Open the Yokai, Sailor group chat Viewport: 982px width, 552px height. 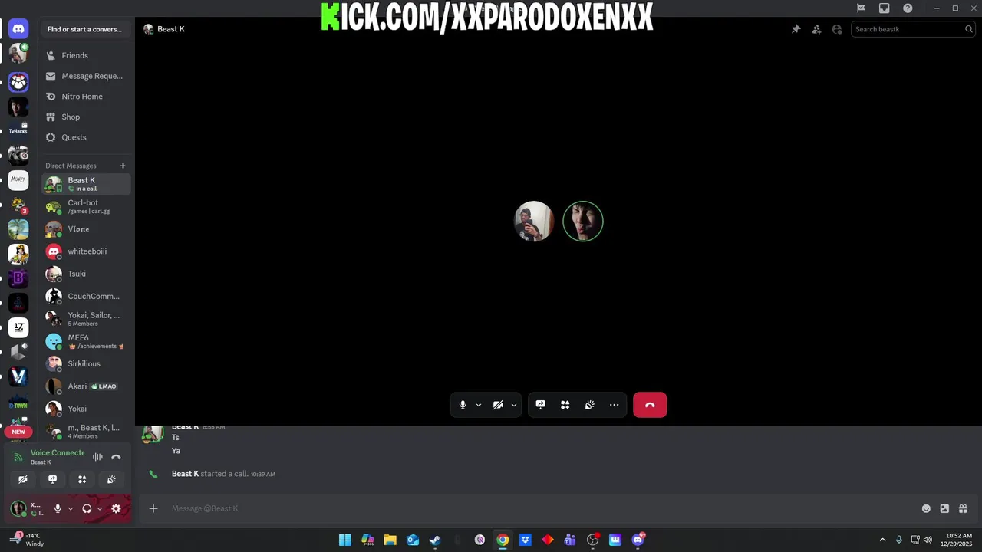pos(86,319)
